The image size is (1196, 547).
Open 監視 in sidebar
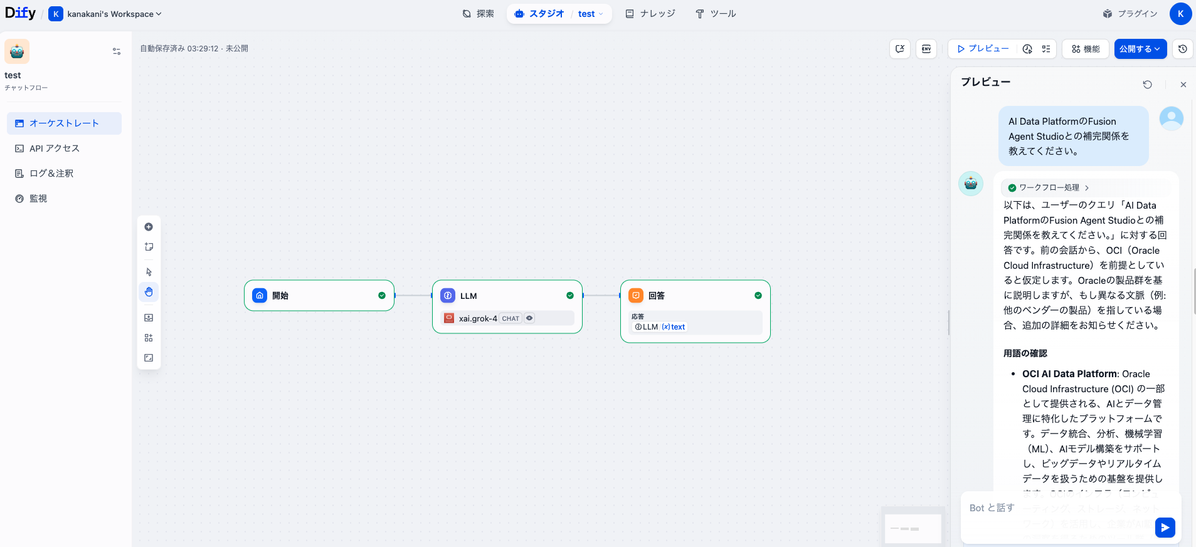[x=64, y=199]
